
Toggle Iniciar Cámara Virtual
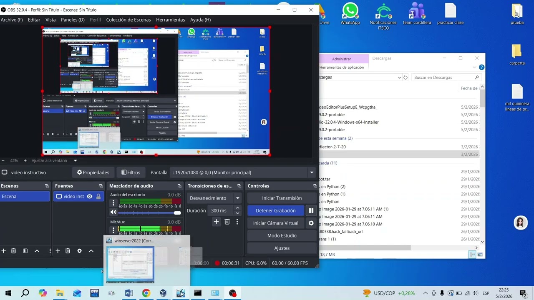coord(276,223)
